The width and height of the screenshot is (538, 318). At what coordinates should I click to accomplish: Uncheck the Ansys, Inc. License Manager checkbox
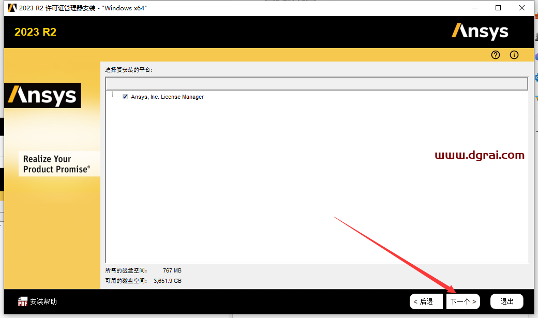[x=125, y=97]
